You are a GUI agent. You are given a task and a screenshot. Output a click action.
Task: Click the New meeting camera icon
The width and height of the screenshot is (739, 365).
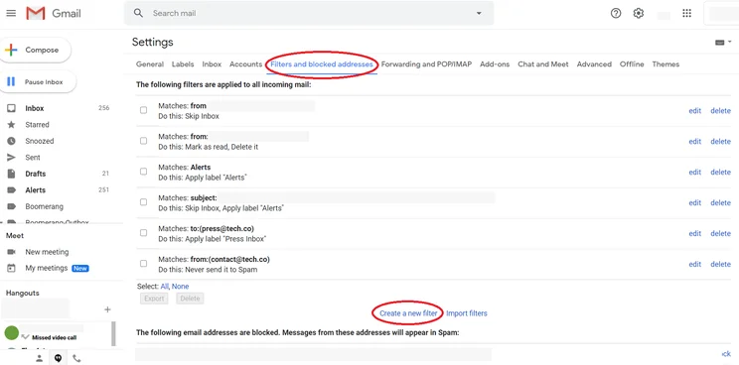tap(11, 252)
